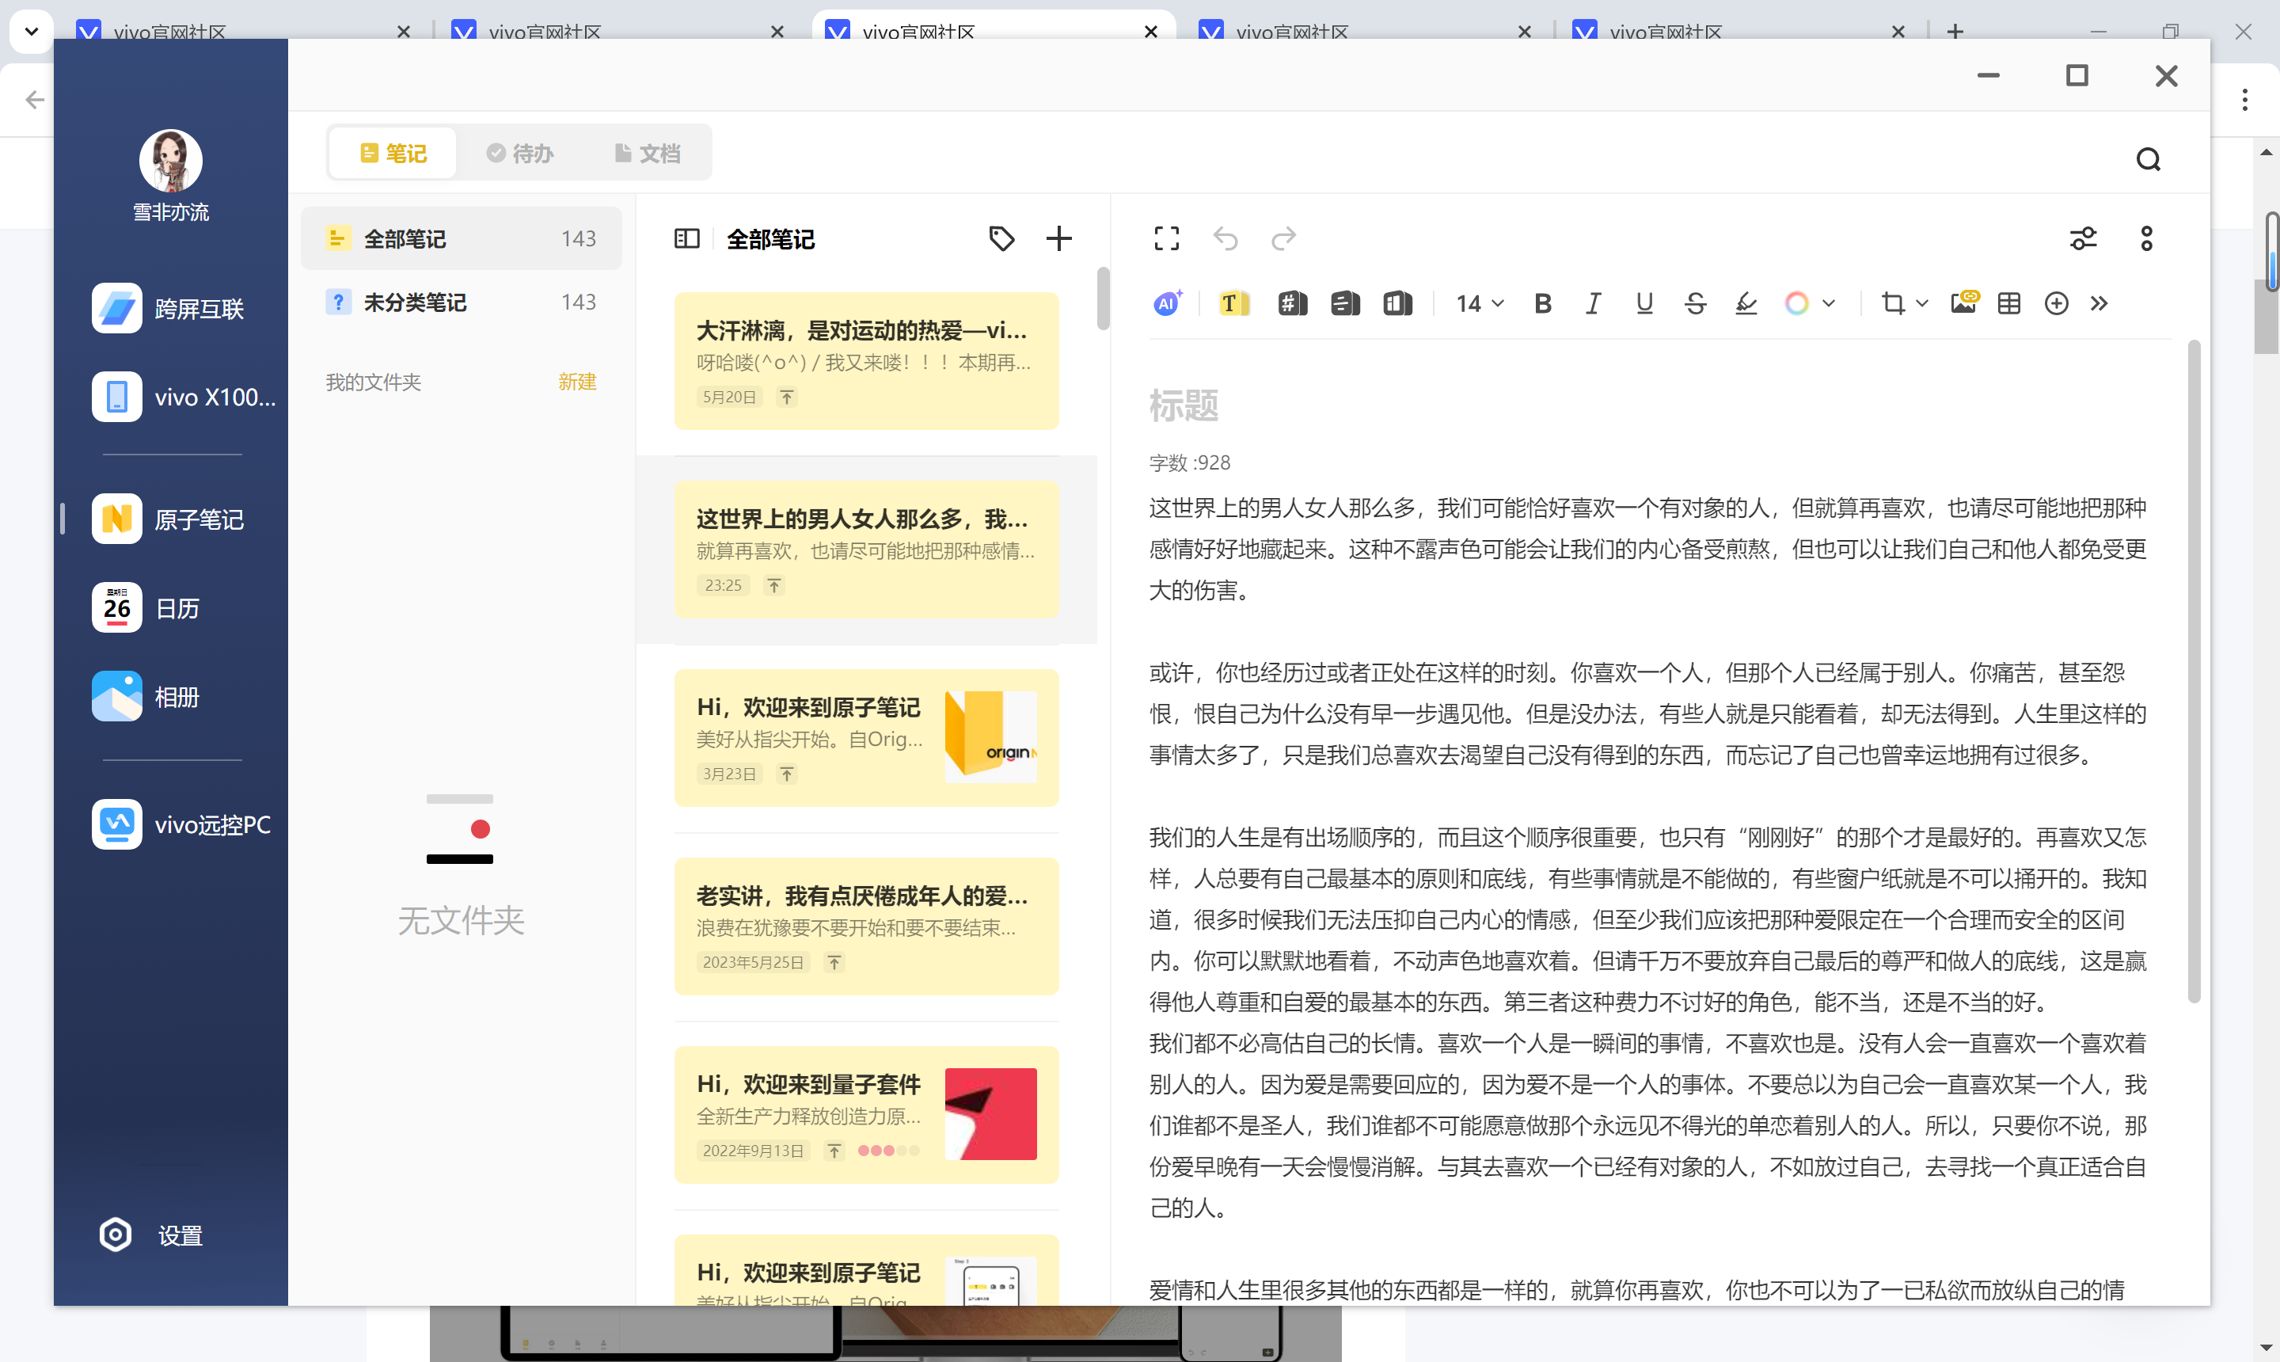Open vivo X100 device in sidebar

pos(184,398)
